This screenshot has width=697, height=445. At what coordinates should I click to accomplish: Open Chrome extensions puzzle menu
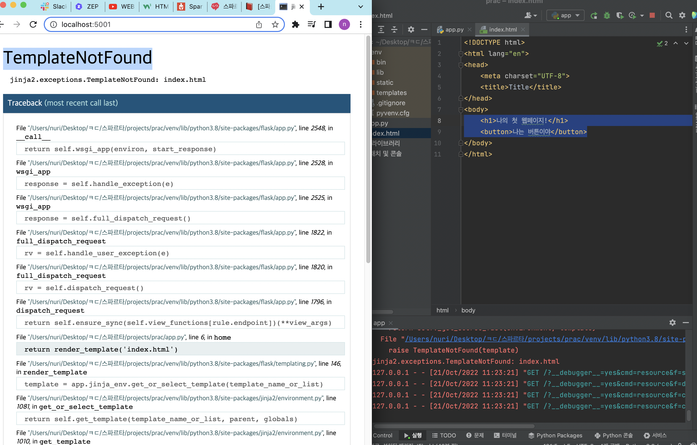click(x=296, y=25)
